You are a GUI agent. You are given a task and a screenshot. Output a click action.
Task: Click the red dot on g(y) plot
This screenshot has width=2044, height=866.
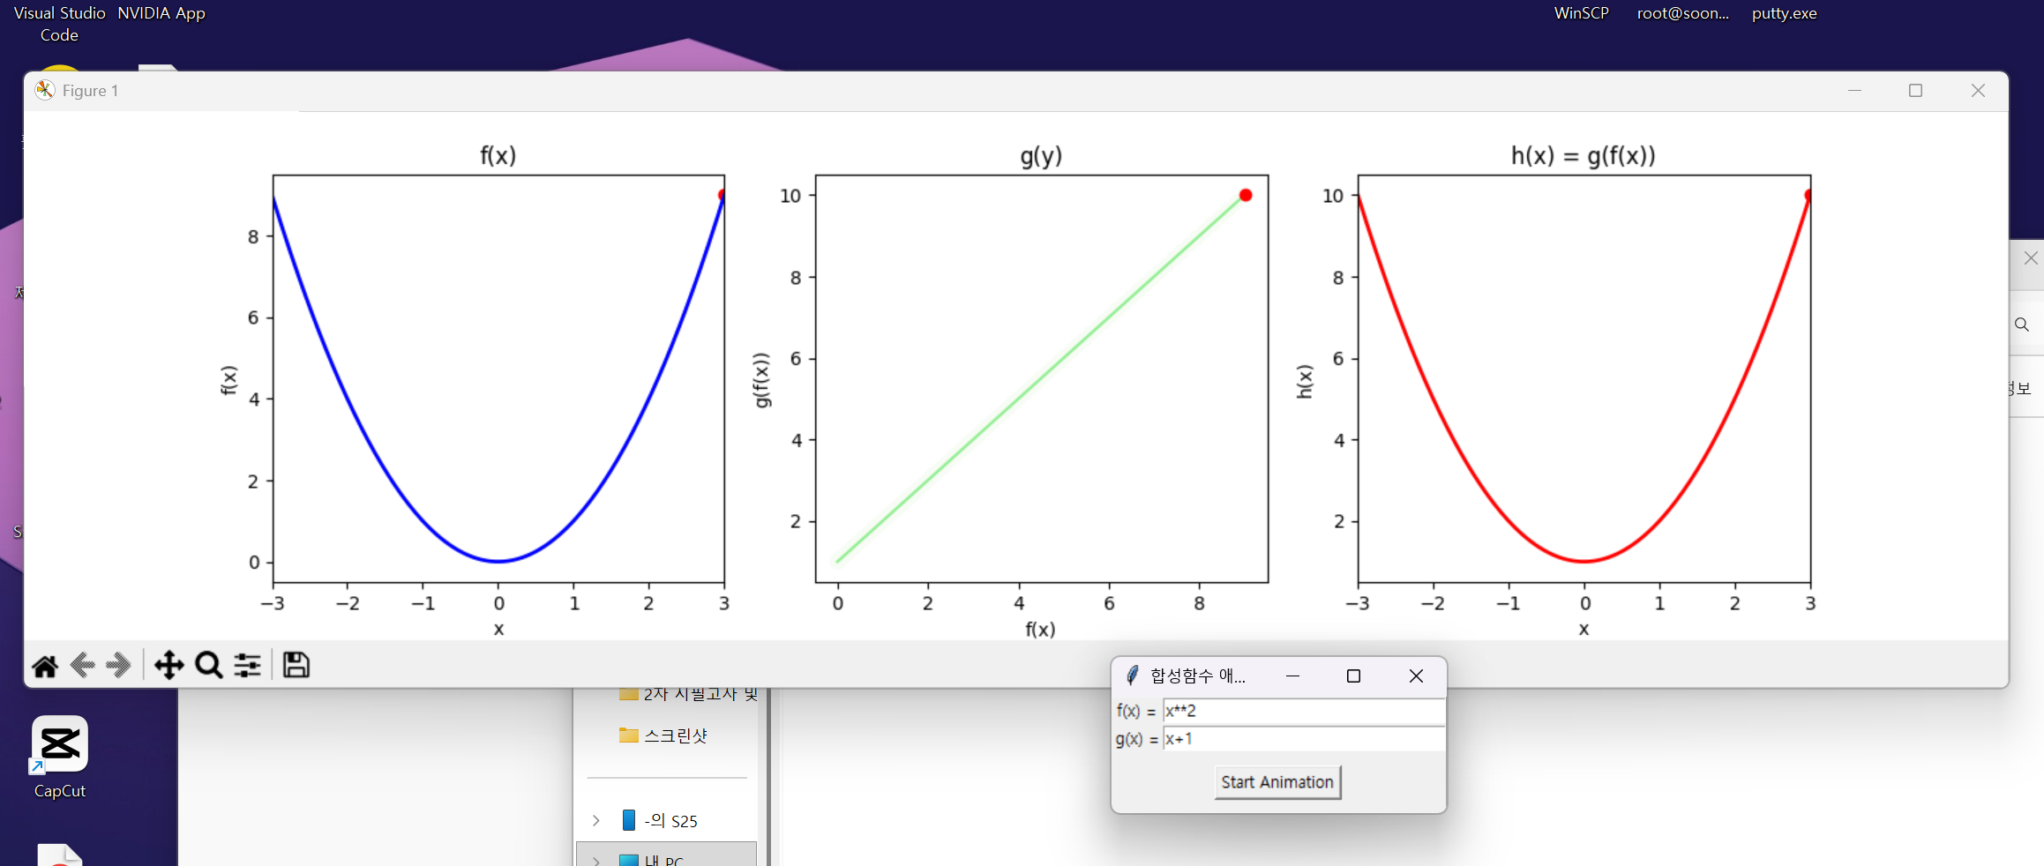pyautogui.click(x=1246, y=195)
